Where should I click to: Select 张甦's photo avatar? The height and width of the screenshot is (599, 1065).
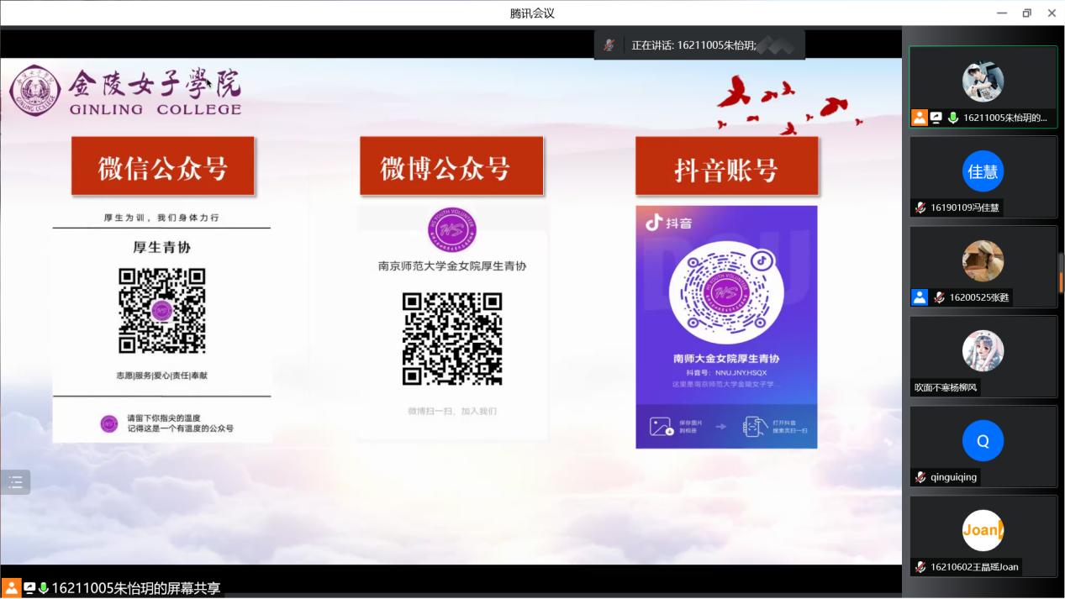pyautogui.click(x=983, y=261)
